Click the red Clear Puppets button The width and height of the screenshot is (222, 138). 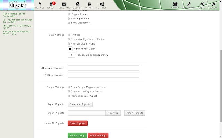(78, 123)
